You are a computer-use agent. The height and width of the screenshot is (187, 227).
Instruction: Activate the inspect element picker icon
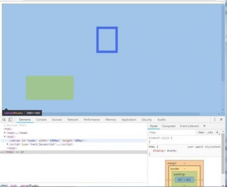pos(4,120)
